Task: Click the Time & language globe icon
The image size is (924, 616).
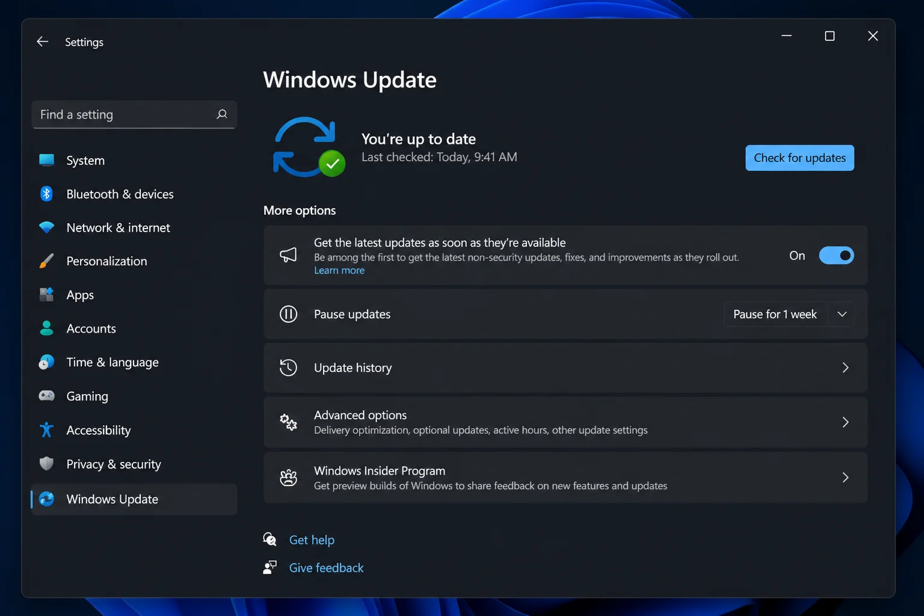Action: (46, 362)
